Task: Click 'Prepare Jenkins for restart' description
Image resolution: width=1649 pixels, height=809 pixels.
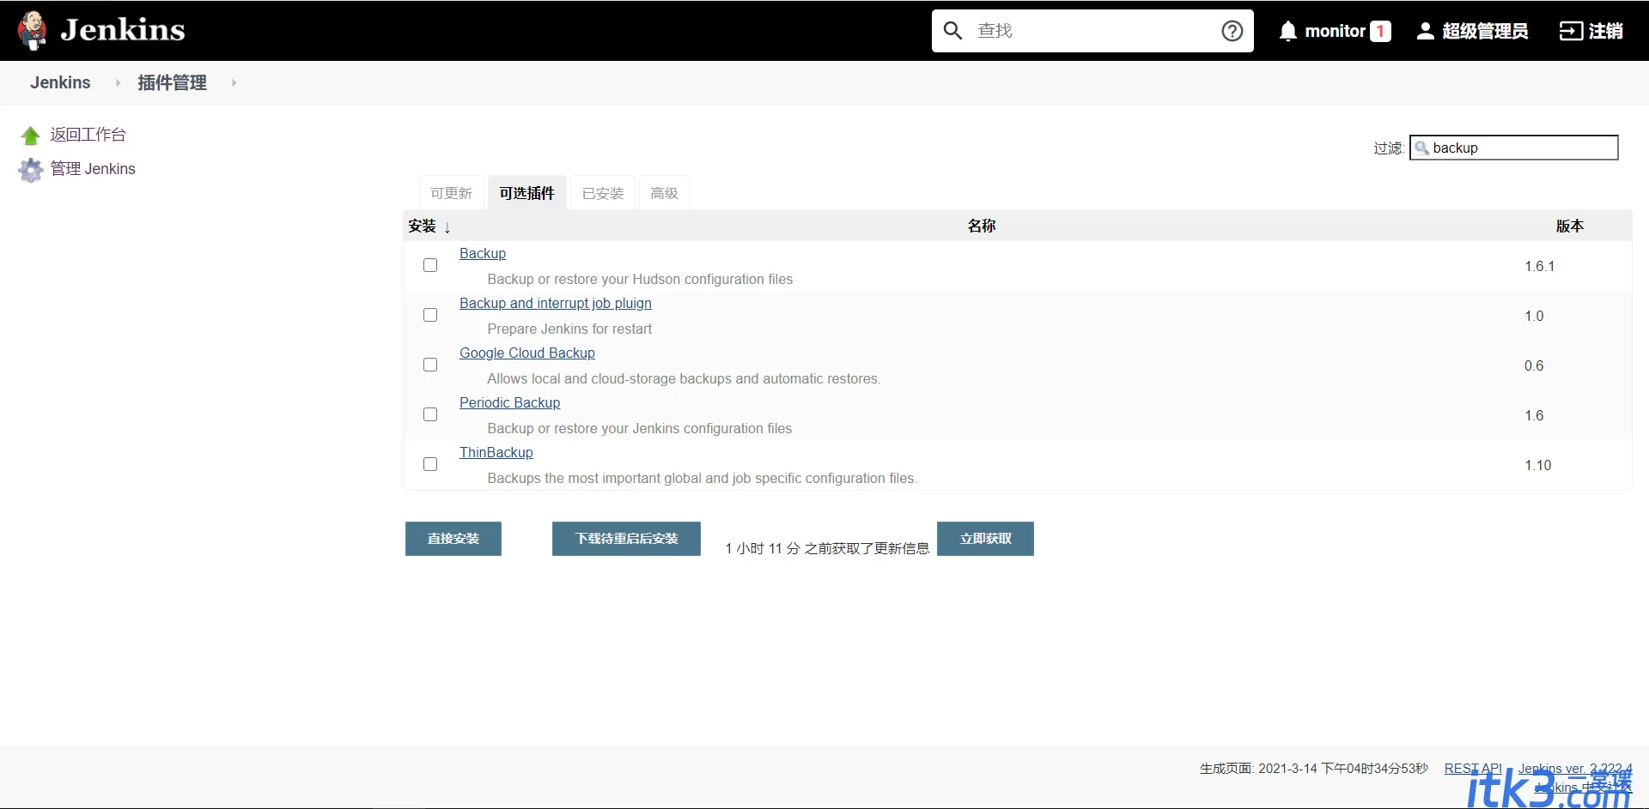Action: click(x=569, y=329)
